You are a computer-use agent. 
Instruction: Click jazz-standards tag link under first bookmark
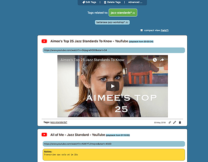coord(59,122)
